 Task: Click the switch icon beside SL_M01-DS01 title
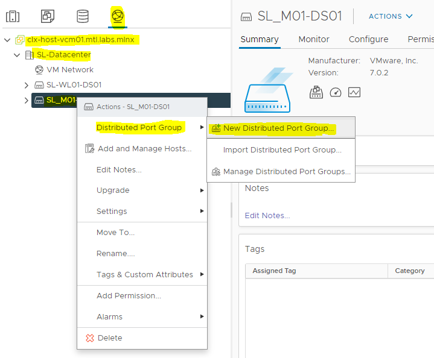point(246,17)
